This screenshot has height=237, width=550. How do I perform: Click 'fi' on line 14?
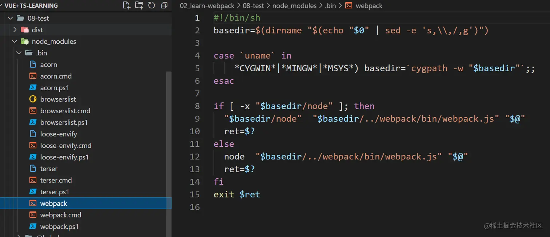coord(219,182)
